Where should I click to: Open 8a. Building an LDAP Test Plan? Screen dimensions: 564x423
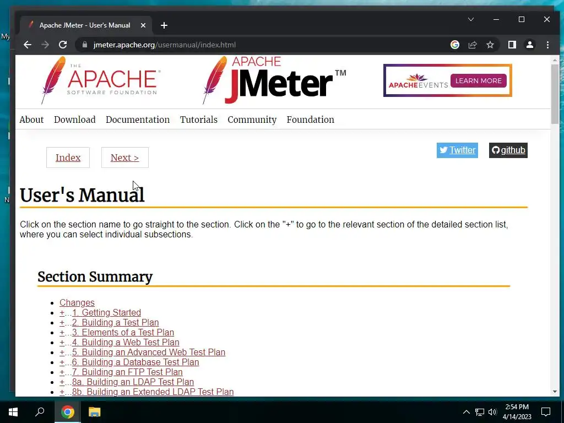pos(133,382)
